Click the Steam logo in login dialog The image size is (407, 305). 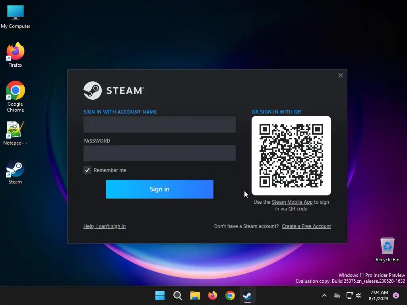click(x=114, y=91)
